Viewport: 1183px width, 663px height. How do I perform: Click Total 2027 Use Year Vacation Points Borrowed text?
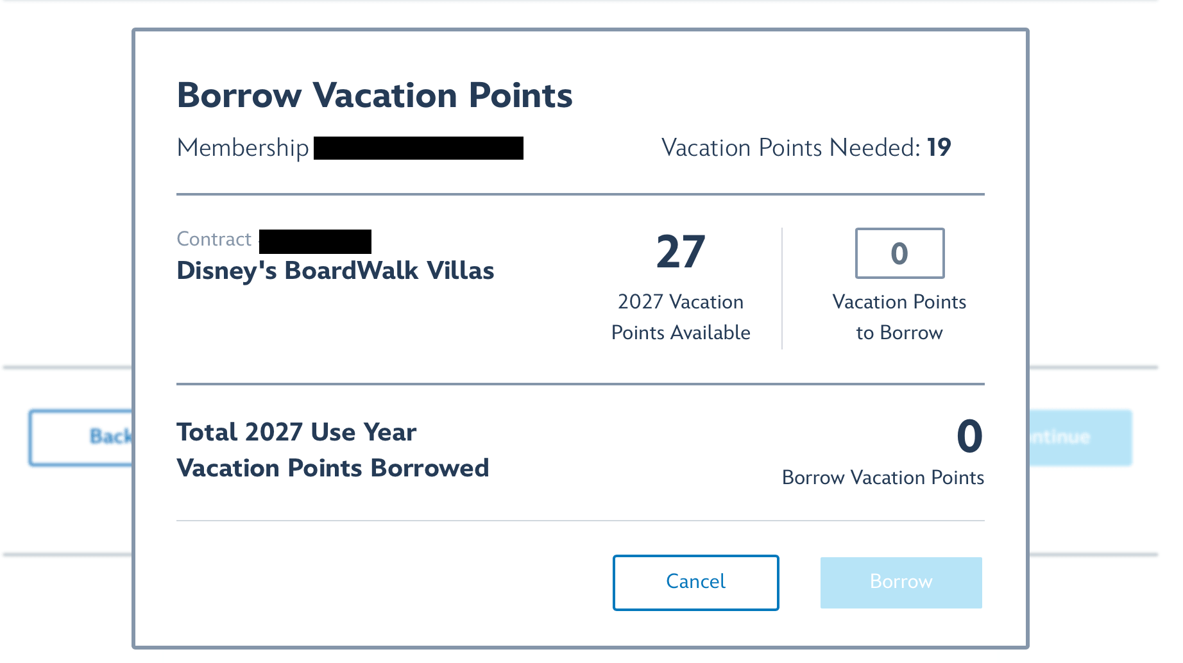pyautogui.click(x=332, y=450)
